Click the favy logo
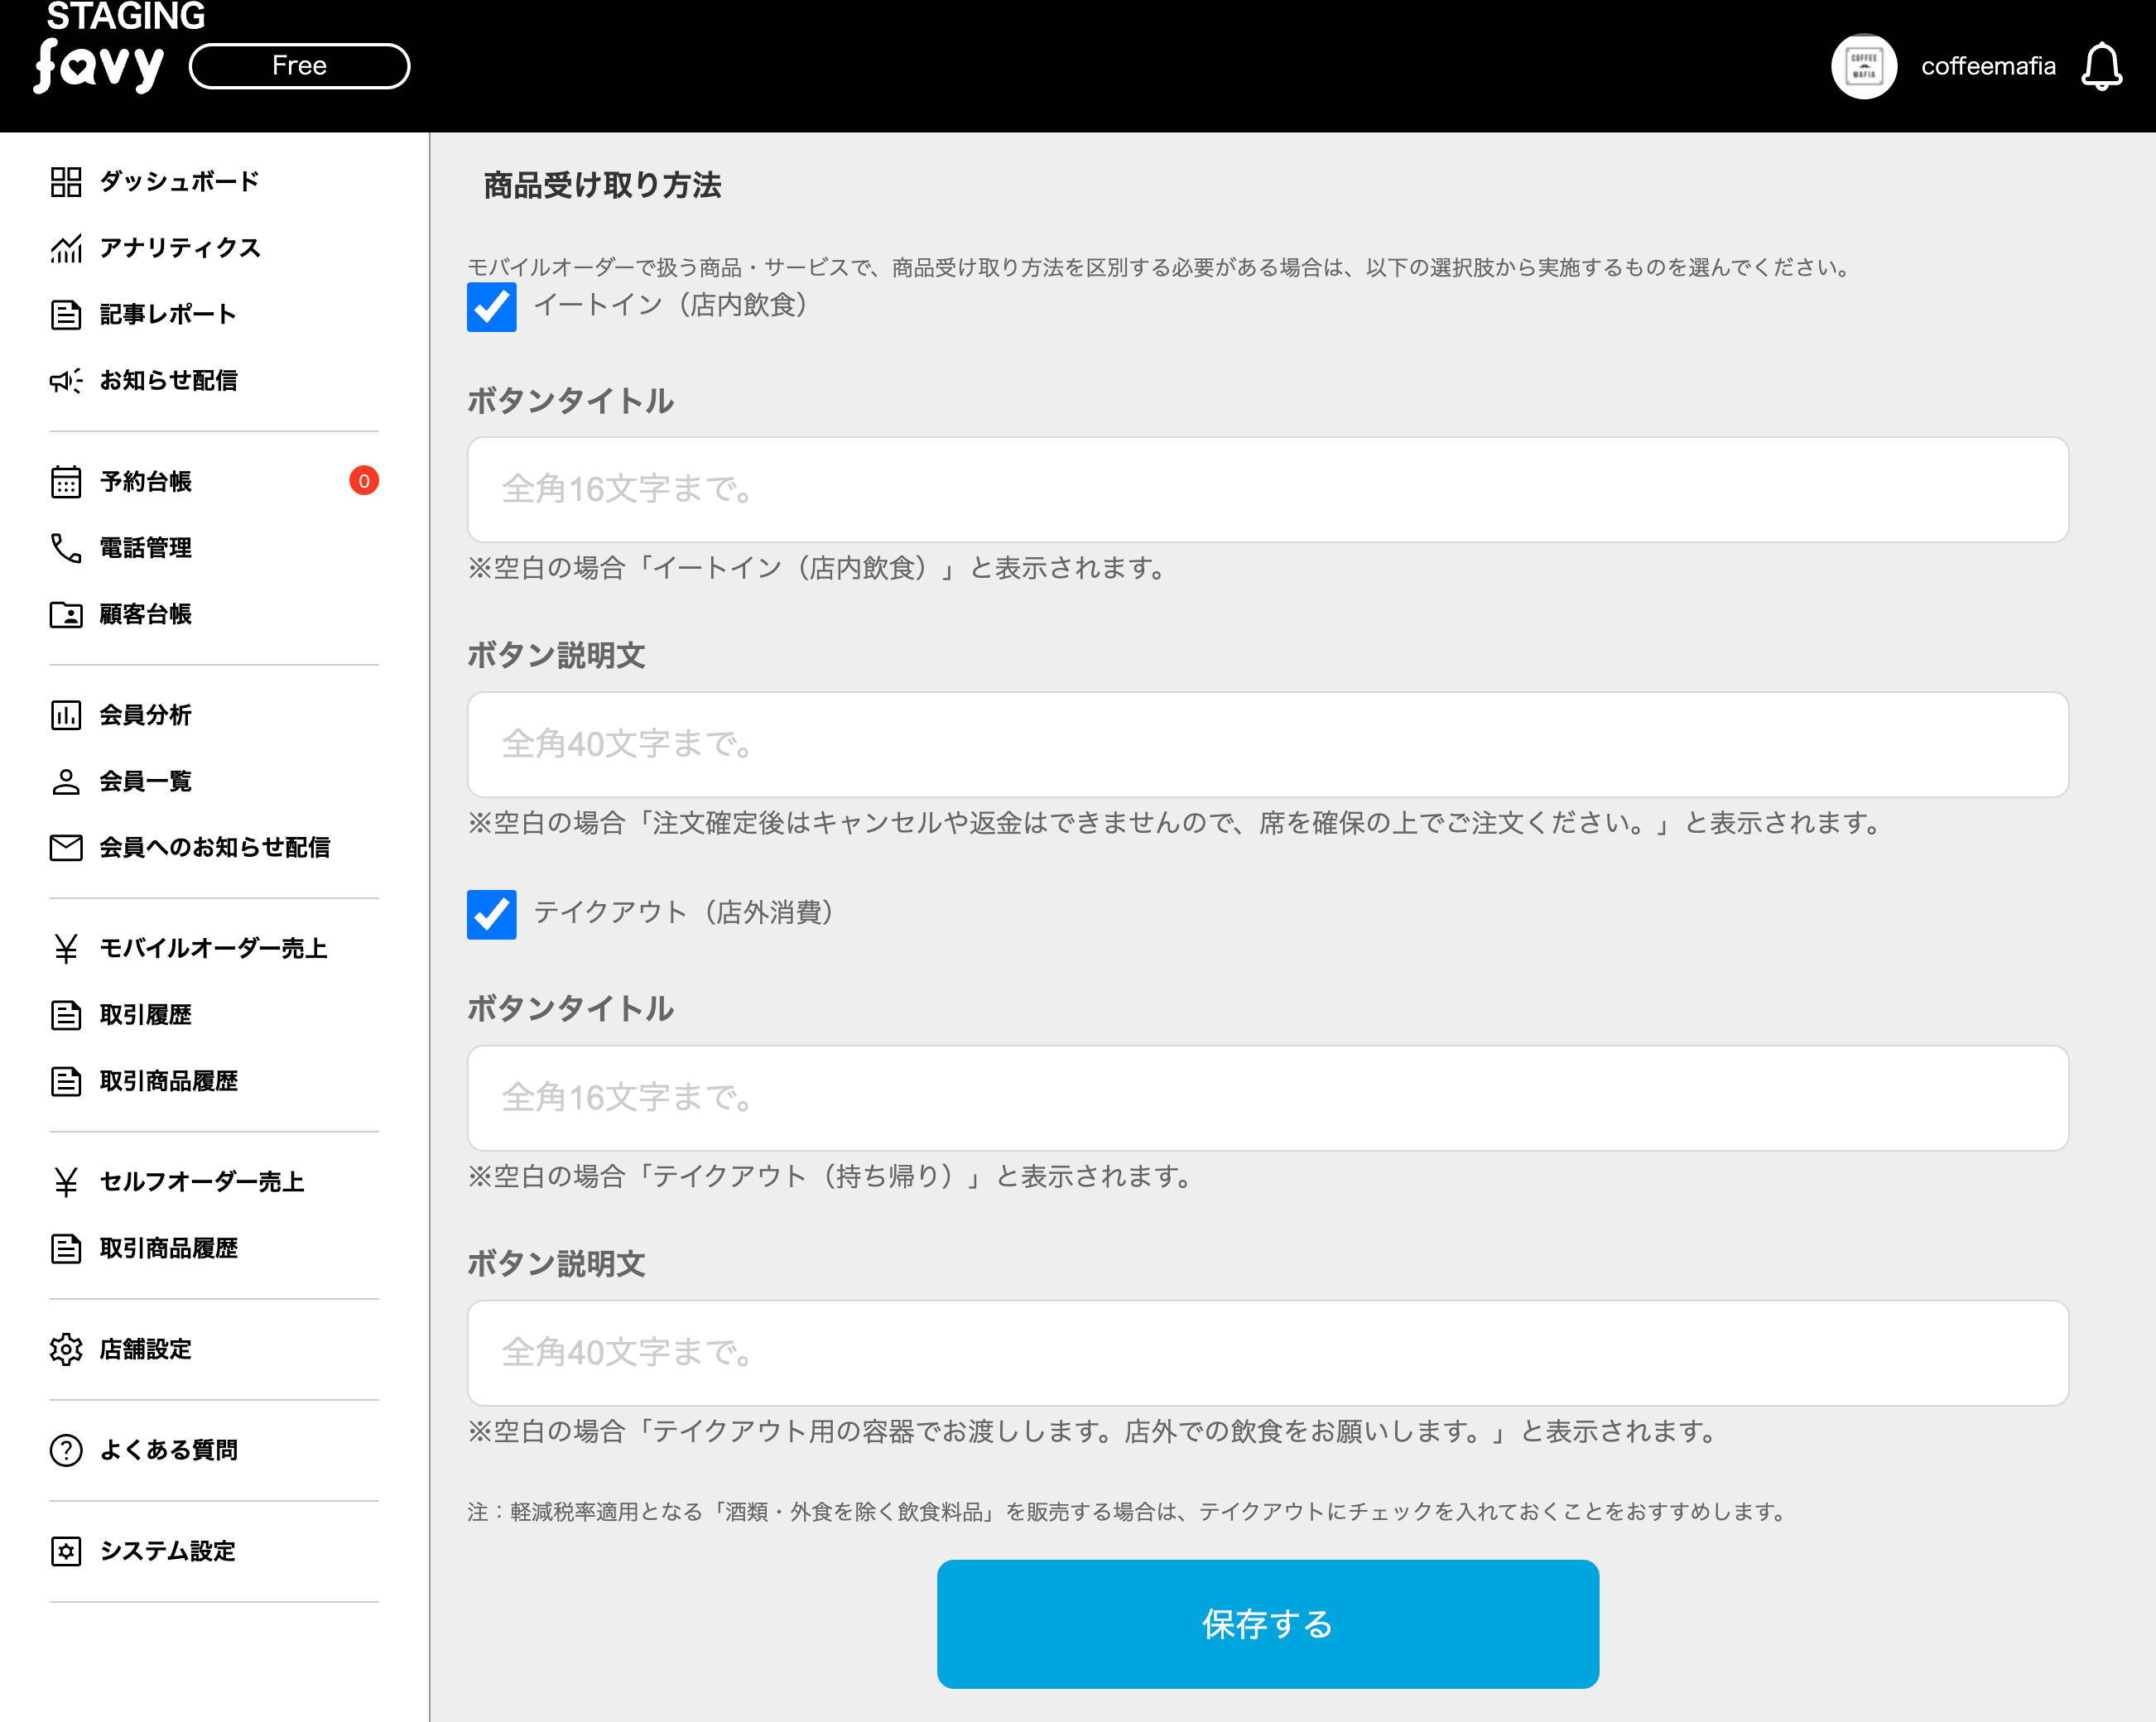 click(99, 66)
